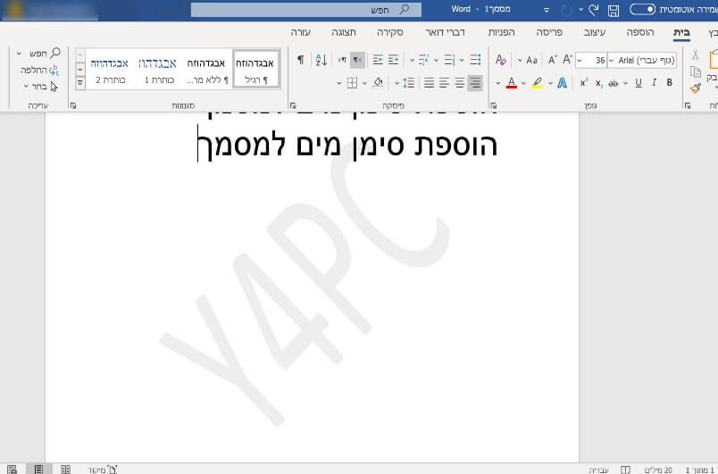Image resolution: width=718 pixels, height=474 pixels.
Task: Enable left paragraph alignment
Action: point(445,83)
